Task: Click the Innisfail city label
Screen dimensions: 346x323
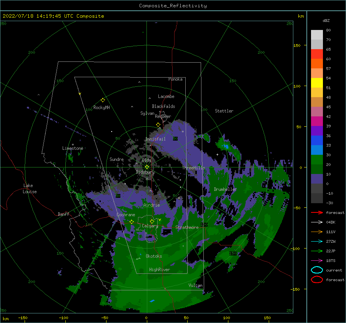Action: [x=155, y=139]
